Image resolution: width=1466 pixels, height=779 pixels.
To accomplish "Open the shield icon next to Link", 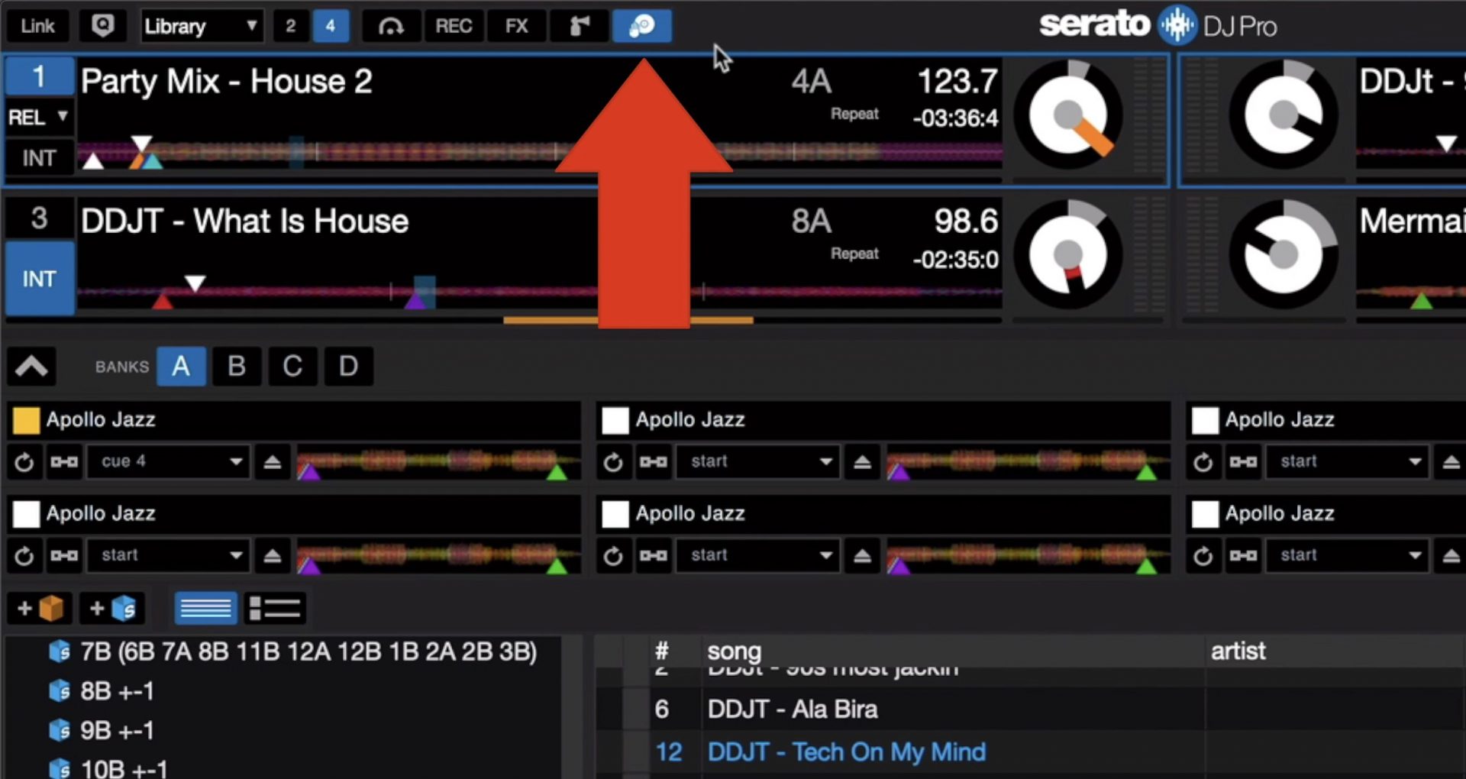I will point(102,26).
